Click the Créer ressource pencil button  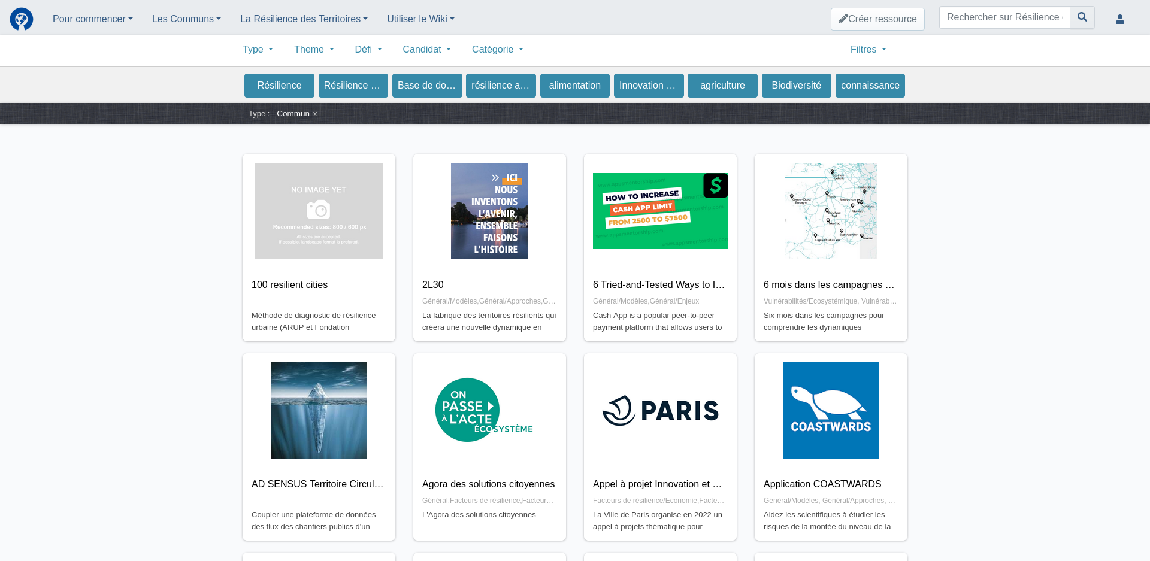click(877, 19)
